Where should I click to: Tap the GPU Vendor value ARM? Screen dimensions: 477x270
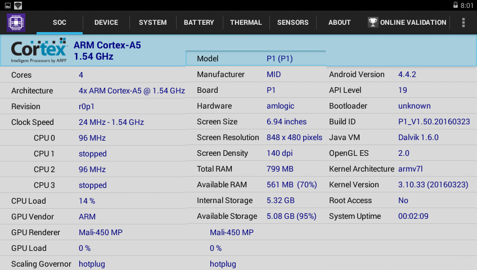click(x=87, y=217)
